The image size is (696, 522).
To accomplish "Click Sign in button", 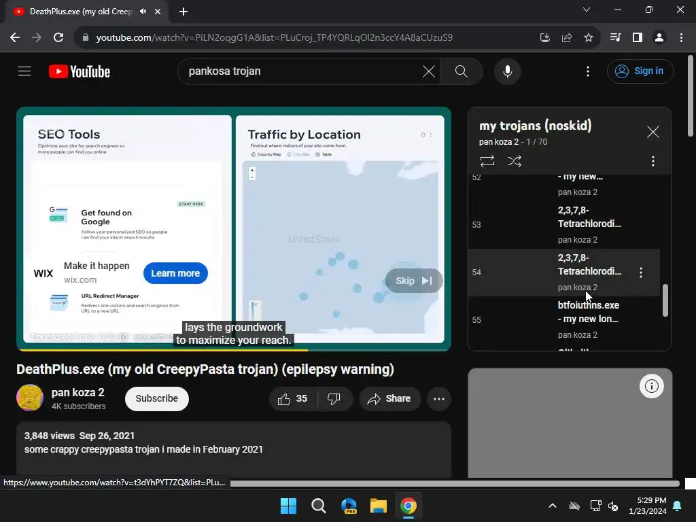I will click(640, 71).
